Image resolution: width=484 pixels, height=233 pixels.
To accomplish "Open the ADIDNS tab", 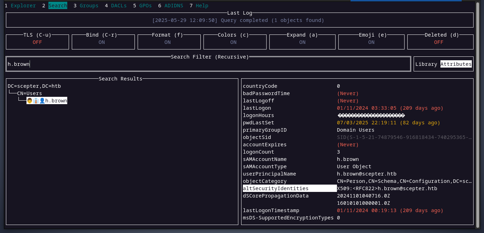I will 174,6.
